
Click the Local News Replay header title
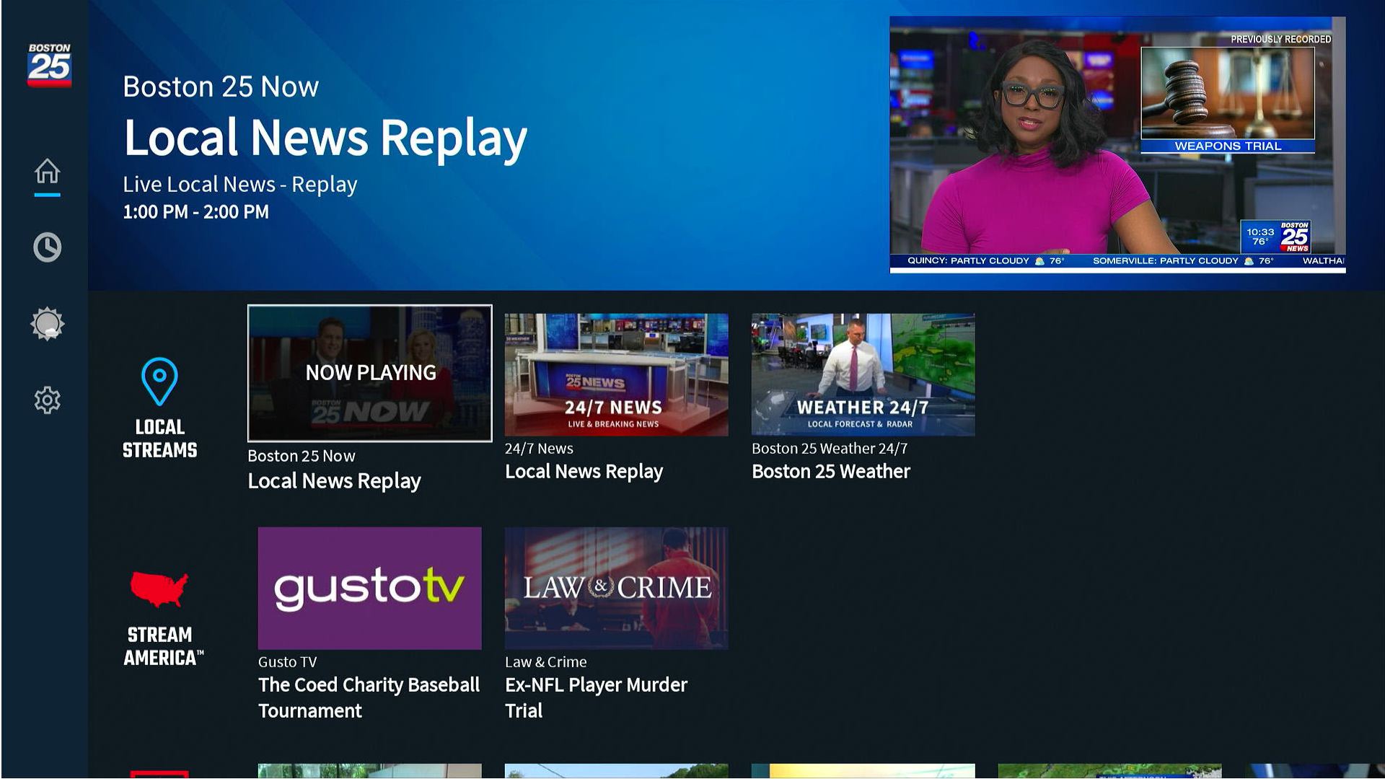pos(325,137)
